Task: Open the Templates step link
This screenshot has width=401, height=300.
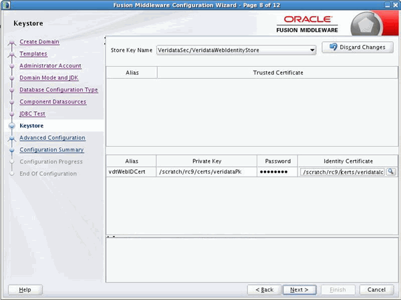Action: pyautogui.click(x=33, y=53)
